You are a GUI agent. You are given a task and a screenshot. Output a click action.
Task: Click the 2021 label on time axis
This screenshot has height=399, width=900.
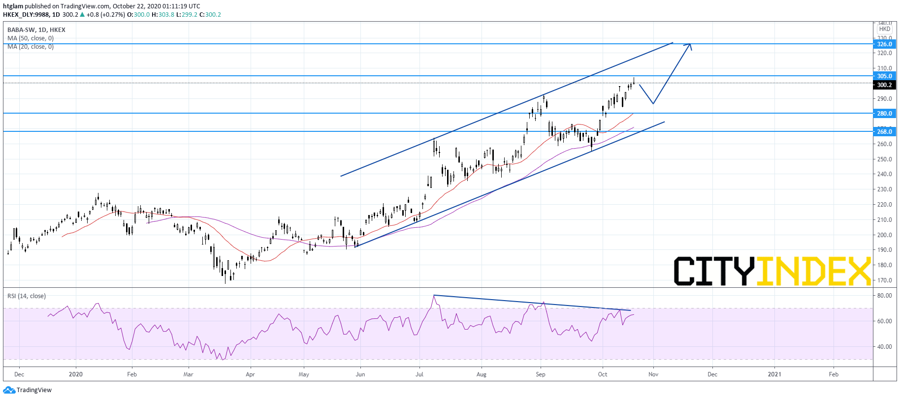coord(774,374)
